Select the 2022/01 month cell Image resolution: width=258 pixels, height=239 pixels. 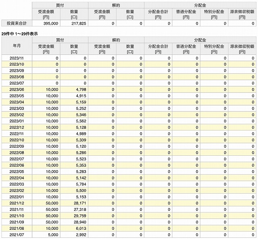[x=17, y=197]
